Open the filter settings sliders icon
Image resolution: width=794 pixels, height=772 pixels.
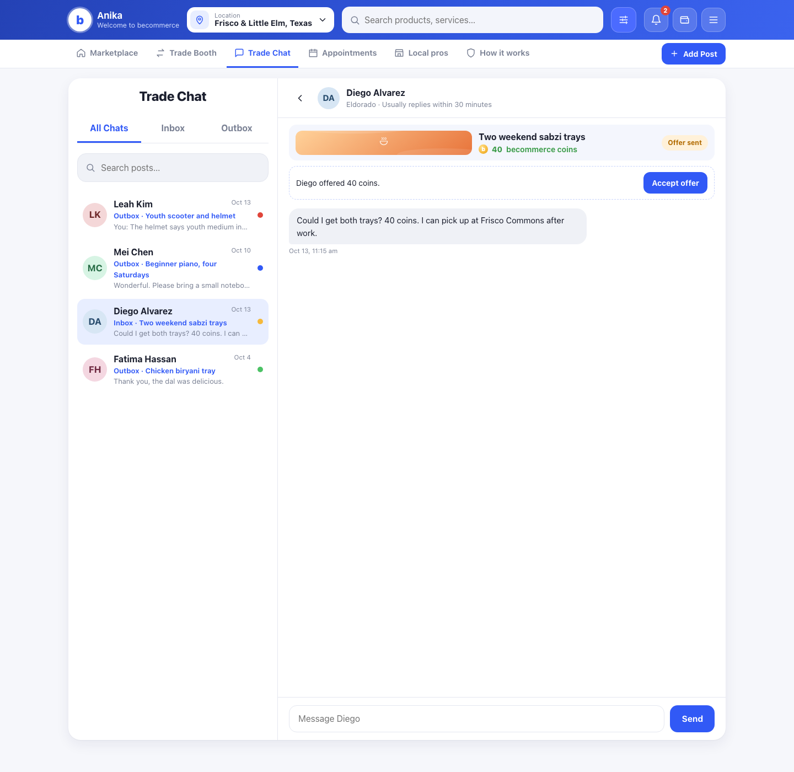624,20
